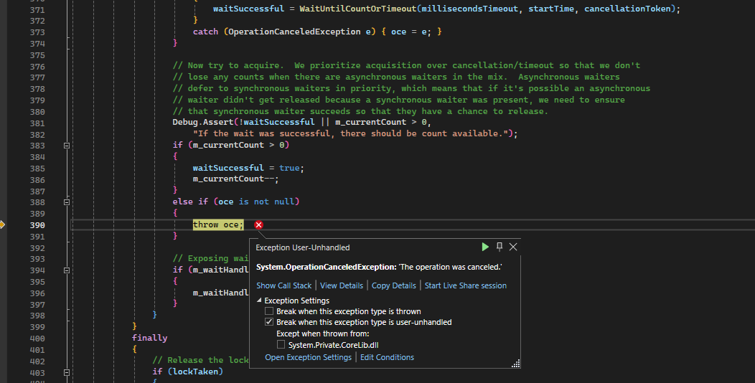The height and width of the screenshot is (383, 755).
Task: Click the red exception error icon on line 390
Action: (258, 224)
